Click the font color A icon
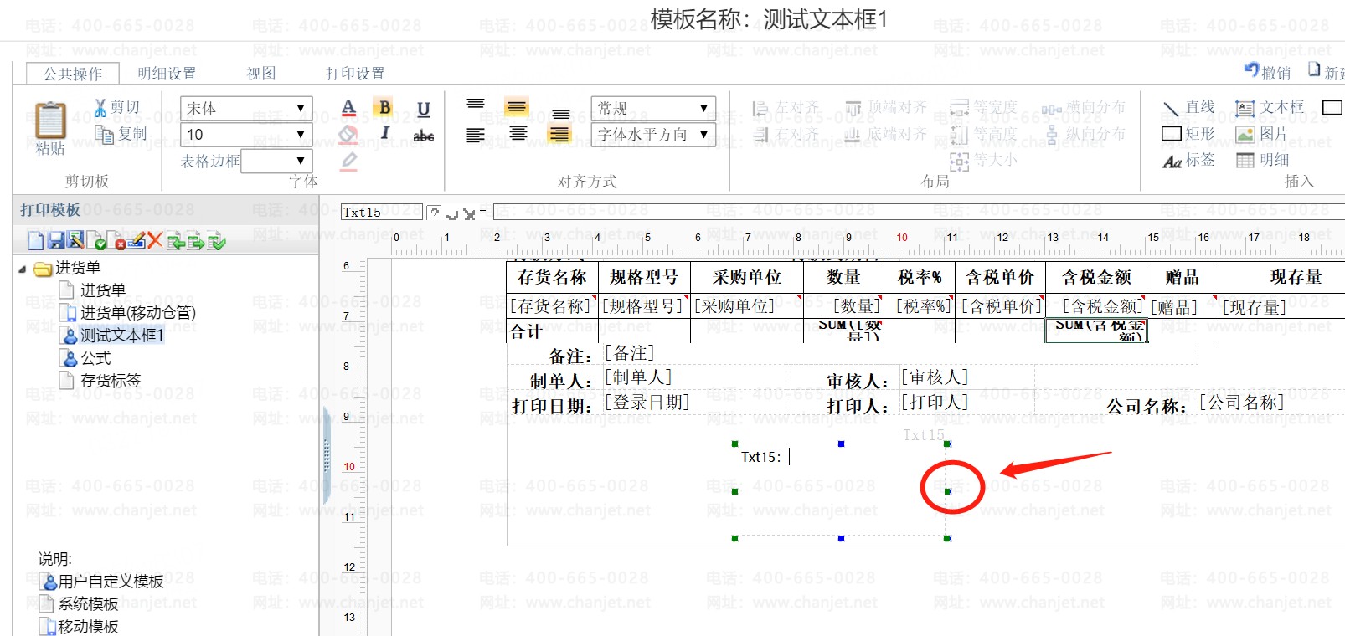The image size is (1345, 636). click(349, 108)
